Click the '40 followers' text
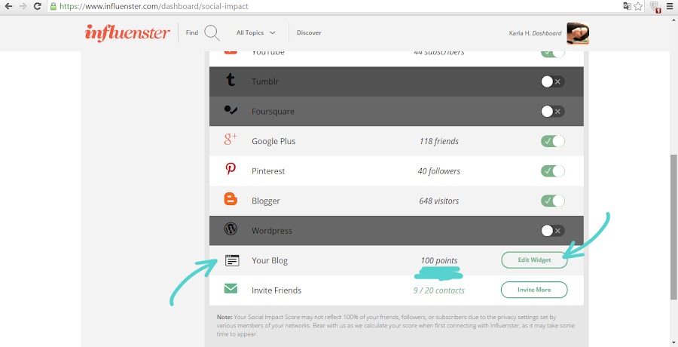The height and width of the screenshot is (347, 678). coord(439,171)
